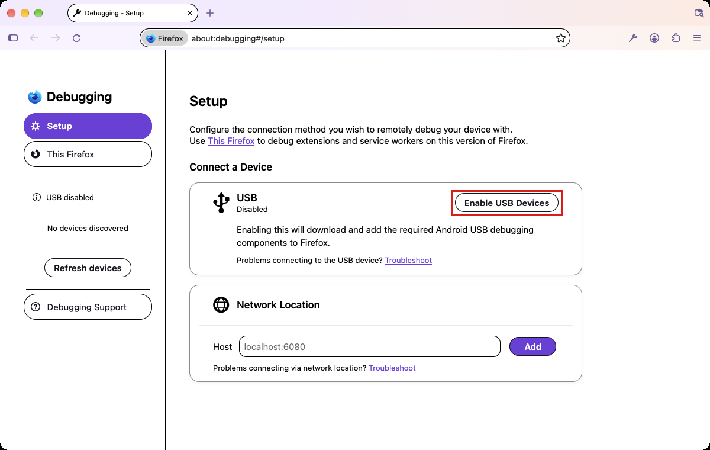Open a new tab with plus

[210, 13]
